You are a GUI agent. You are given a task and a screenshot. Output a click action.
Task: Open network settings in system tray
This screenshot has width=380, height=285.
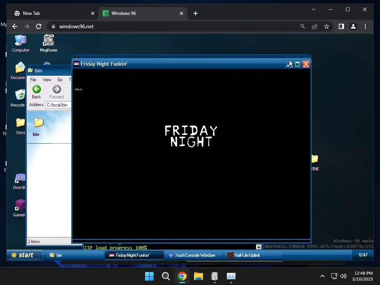coord(334,276)
